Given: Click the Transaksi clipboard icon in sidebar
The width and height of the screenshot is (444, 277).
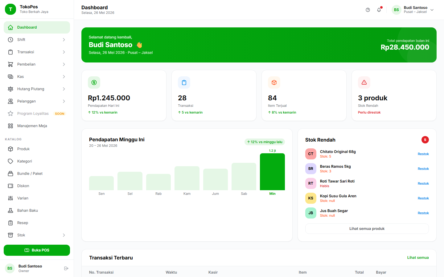Looking at the screenshot, I should [10, 52].
